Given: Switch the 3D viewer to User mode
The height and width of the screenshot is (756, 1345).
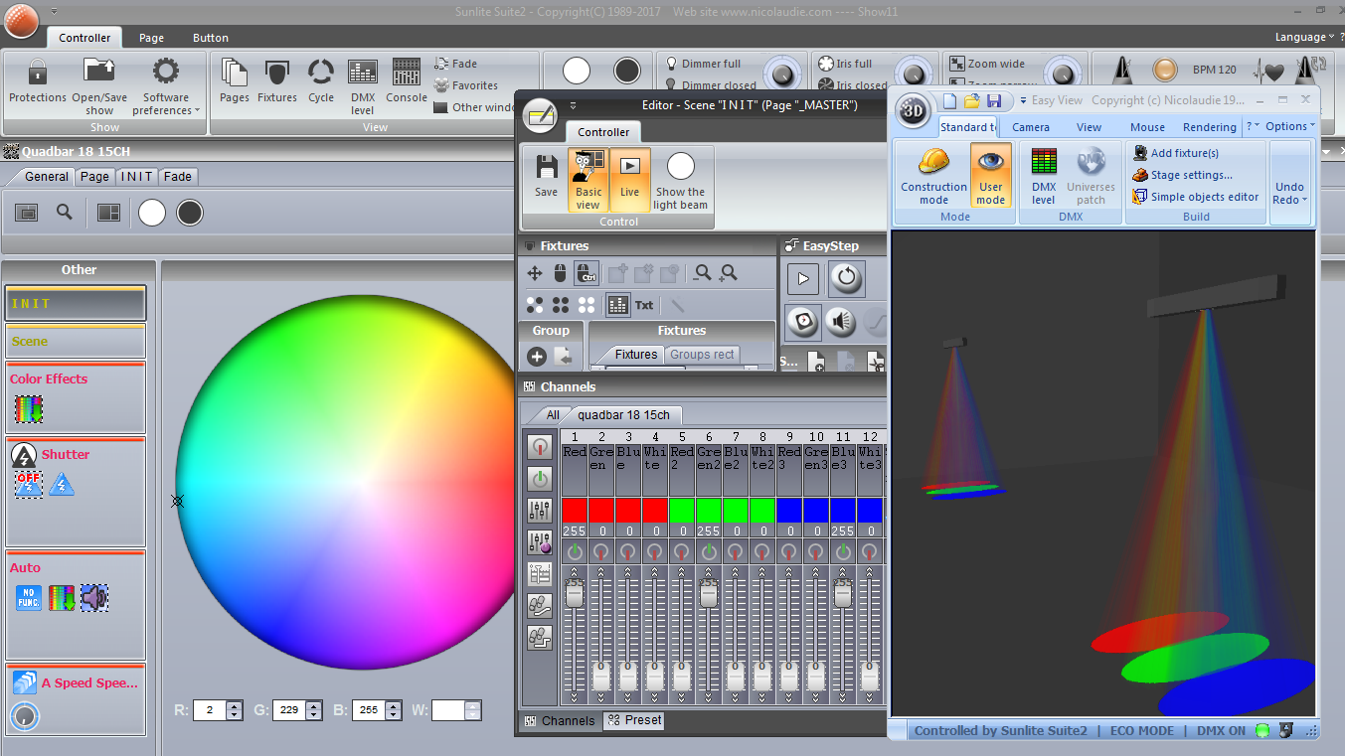Looking at the screenshot, I should (991, 177).
